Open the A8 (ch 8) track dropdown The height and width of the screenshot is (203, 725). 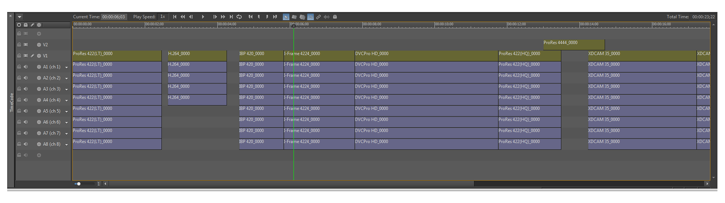[x=66, y=145]
